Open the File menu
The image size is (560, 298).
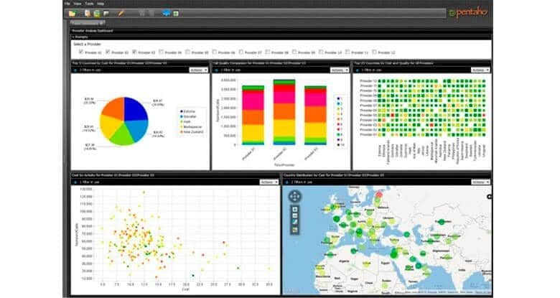coord(67,4)
